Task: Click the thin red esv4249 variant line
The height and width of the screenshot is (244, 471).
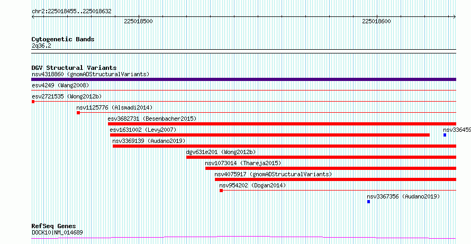Action: pos(243,90)
